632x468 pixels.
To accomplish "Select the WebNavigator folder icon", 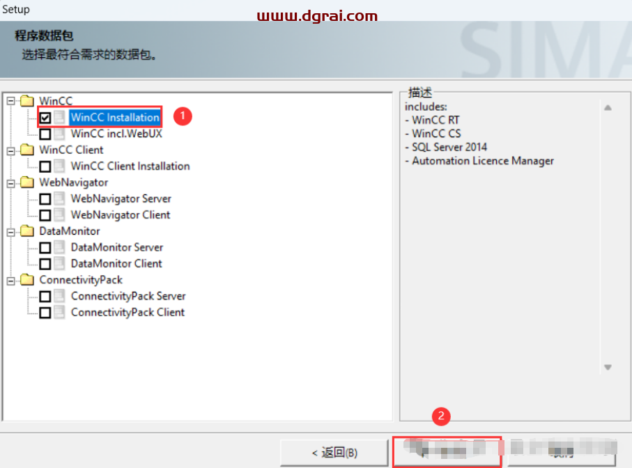I will [27, 182].
